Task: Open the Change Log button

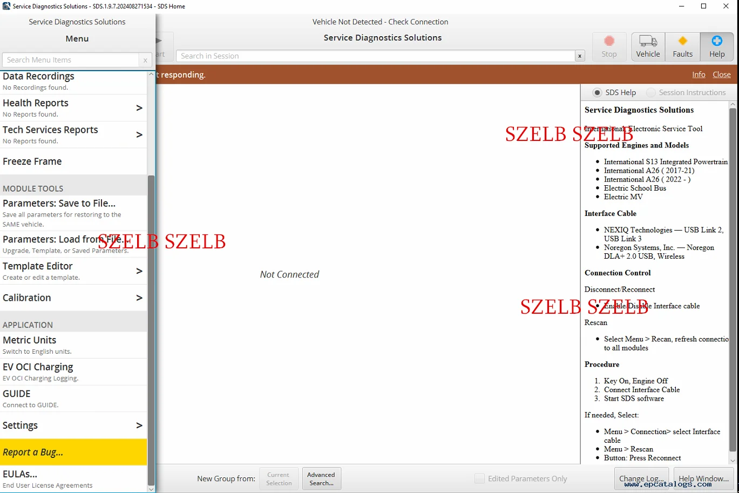Action: 641,478
